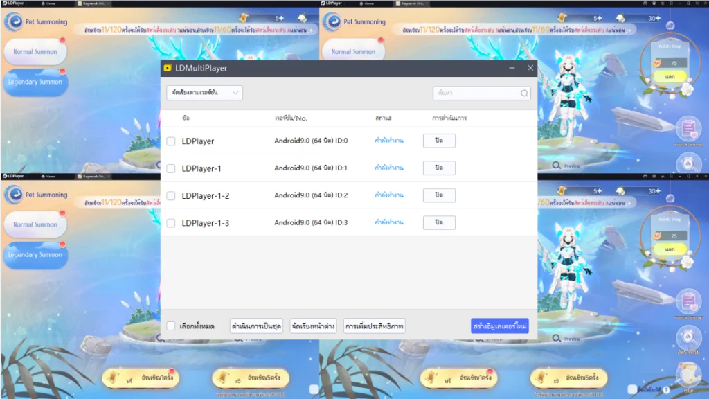Image resolution: width=709 pixels, height=399 pixels.
Task: Click the ปิด button for LDPlayer-1-3
Action: (439, 222)
